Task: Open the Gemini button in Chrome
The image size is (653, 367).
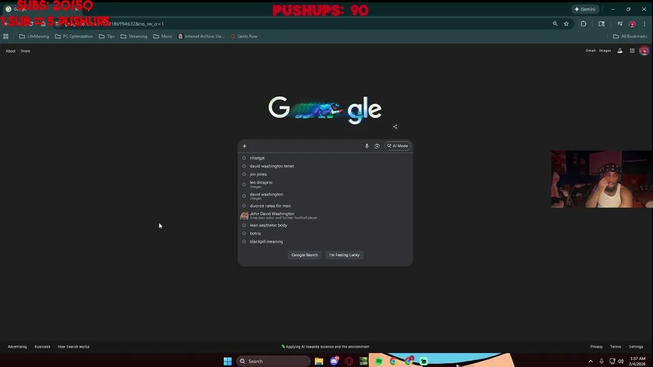Action: [x=585, y=9]
